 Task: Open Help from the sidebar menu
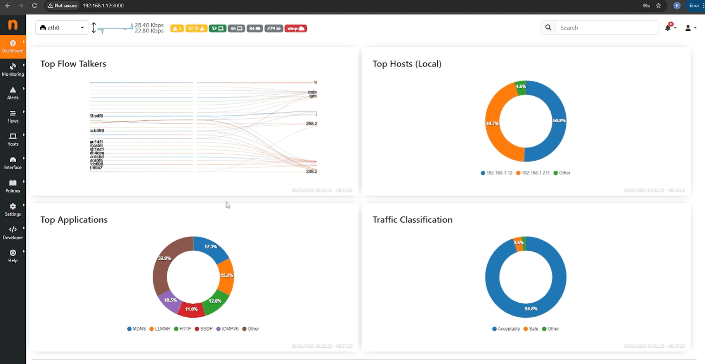click(x=13, y=256)
